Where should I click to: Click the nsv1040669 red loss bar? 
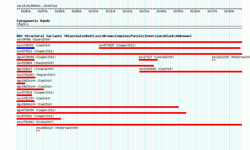[191, 72]
